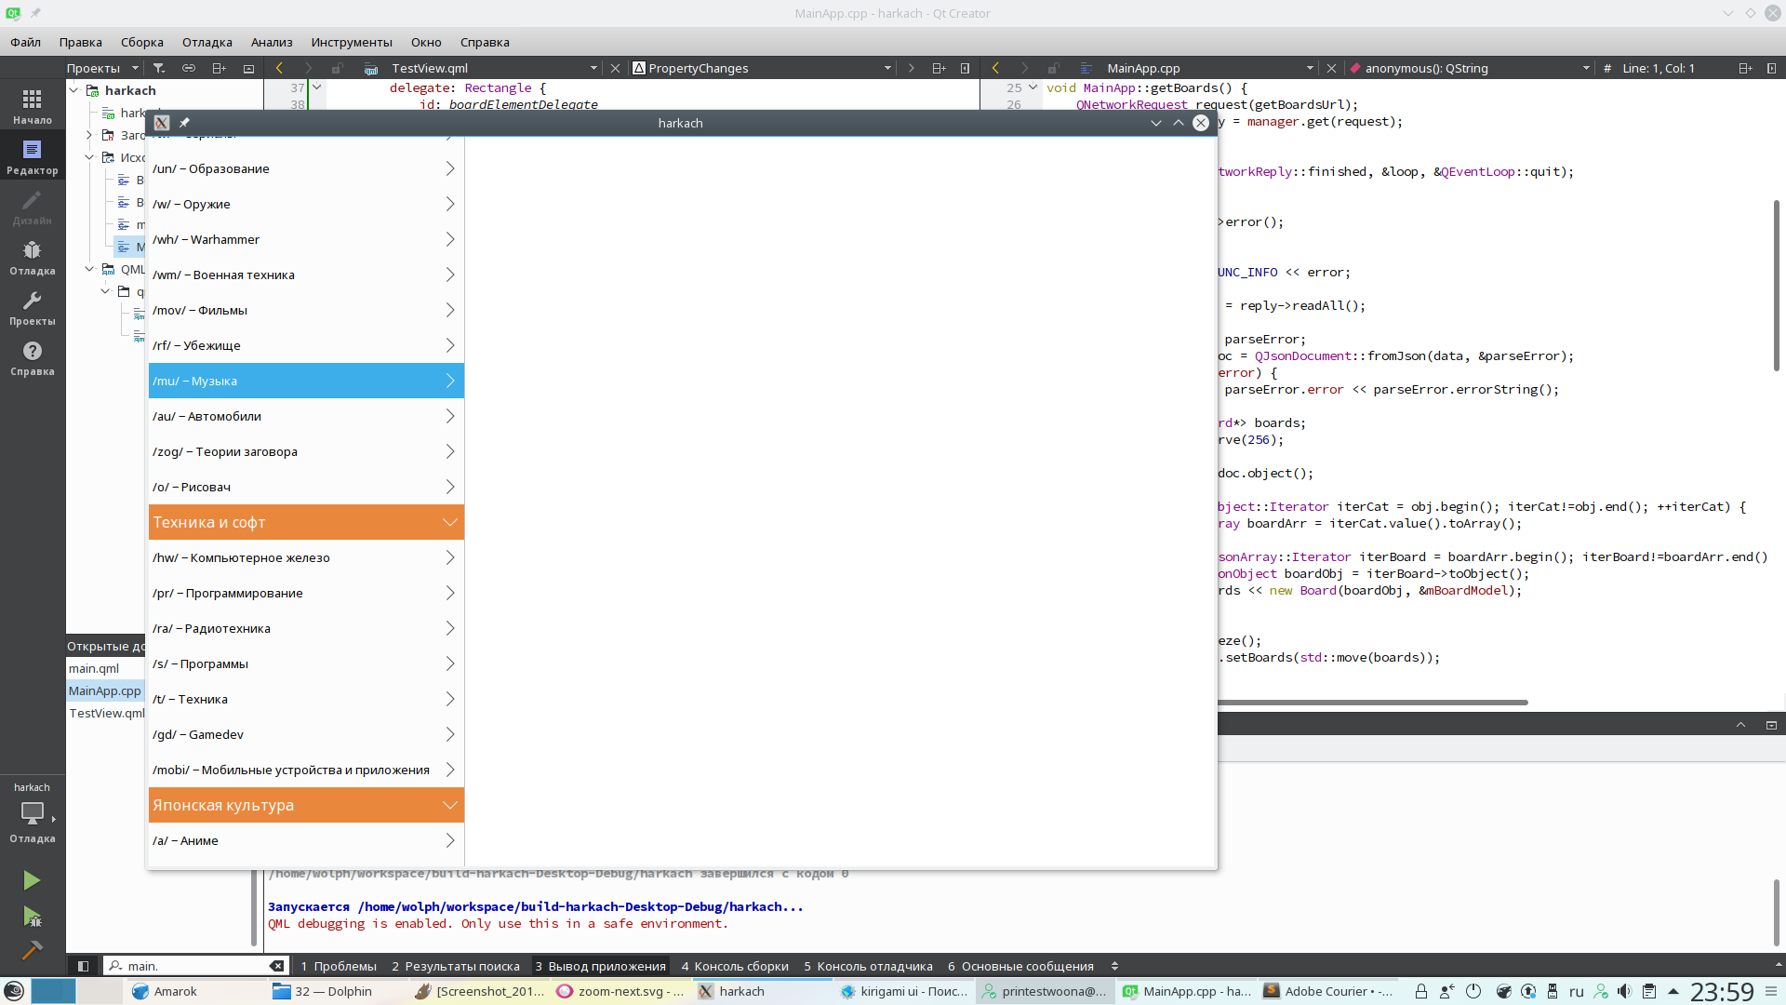Build project with hammer icon

[x=32, y=950]
